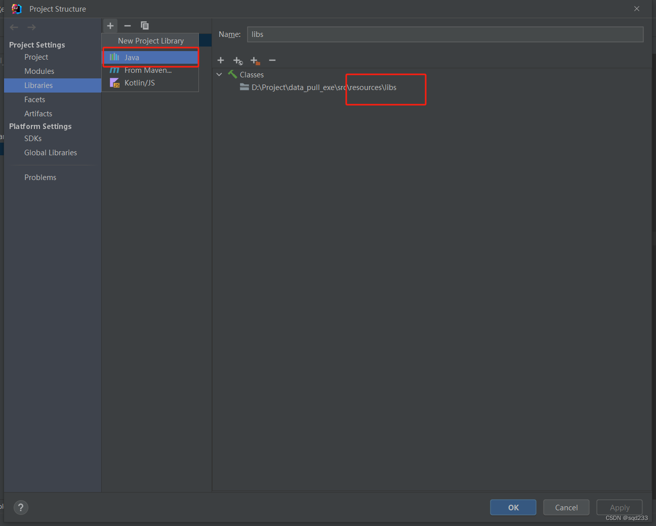Open Problems page

pos(40,178)
